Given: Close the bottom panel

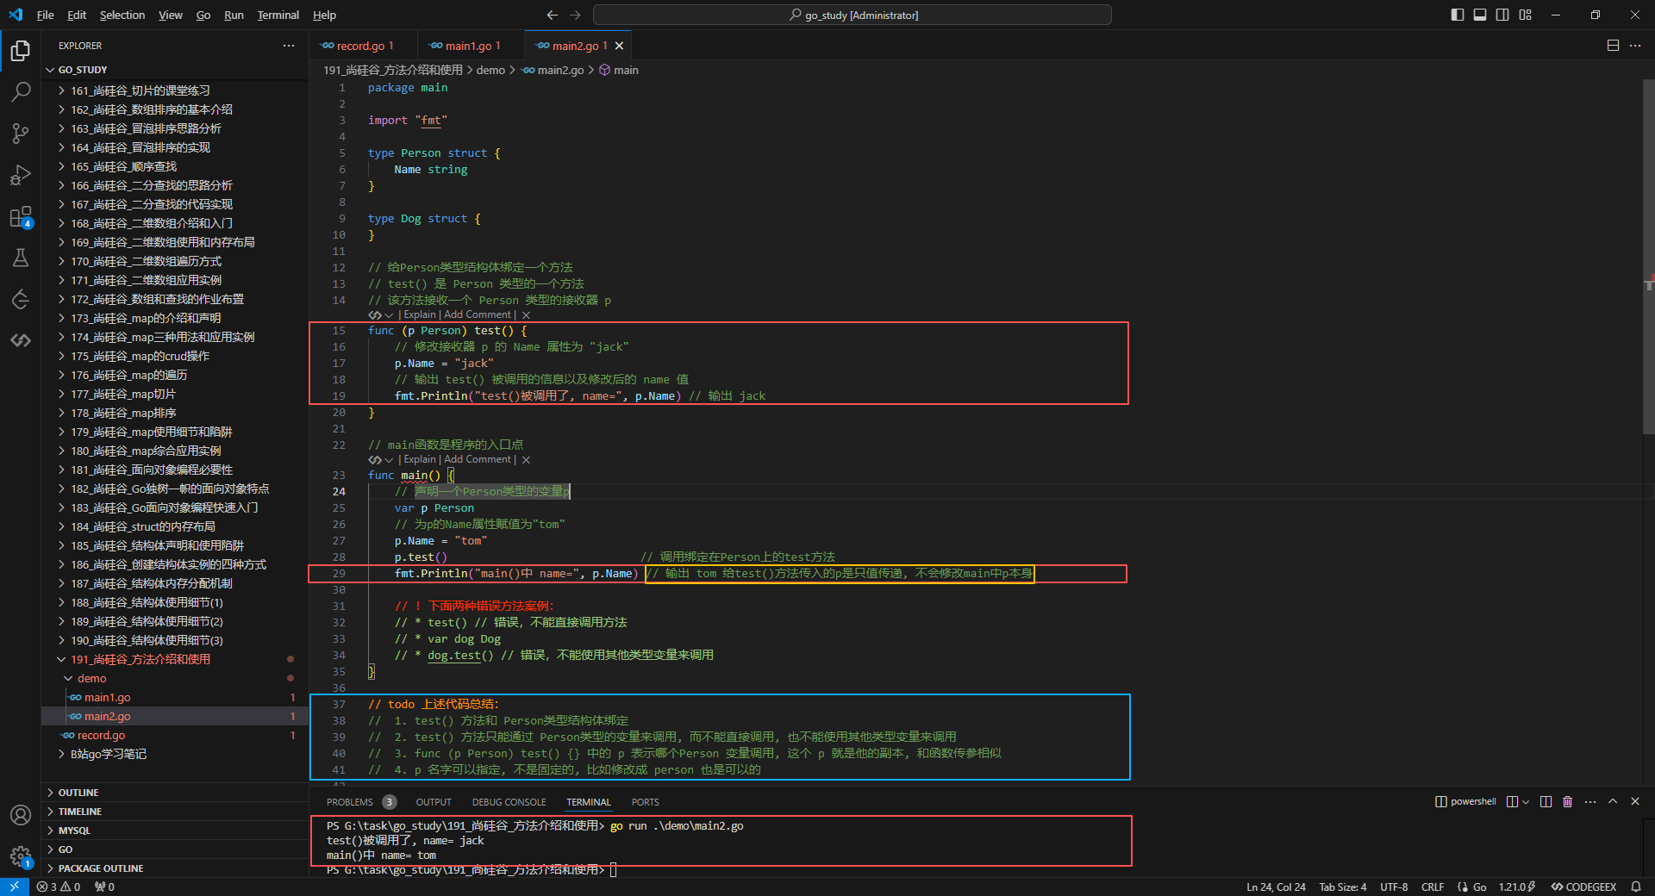Looking at the screenshot, I should 1635,801.
